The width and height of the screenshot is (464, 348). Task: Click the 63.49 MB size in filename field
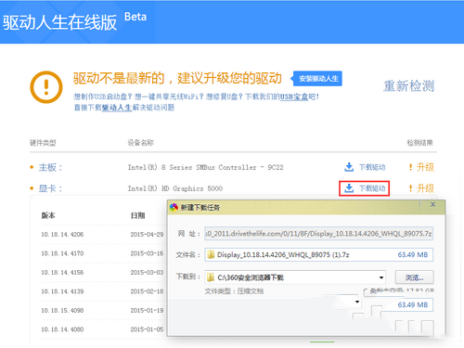pos(413,254)
